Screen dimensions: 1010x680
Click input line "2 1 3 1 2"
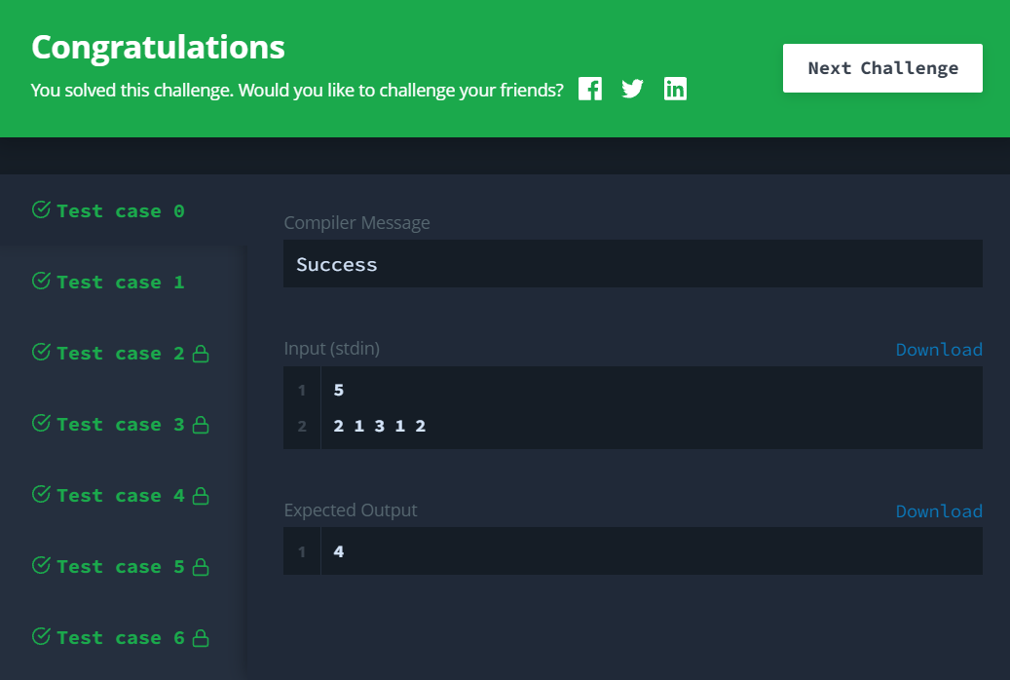[x=380, y=426]
